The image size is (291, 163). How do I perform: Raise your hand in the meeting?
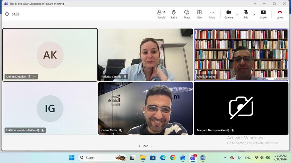click(x=174, y=14)
